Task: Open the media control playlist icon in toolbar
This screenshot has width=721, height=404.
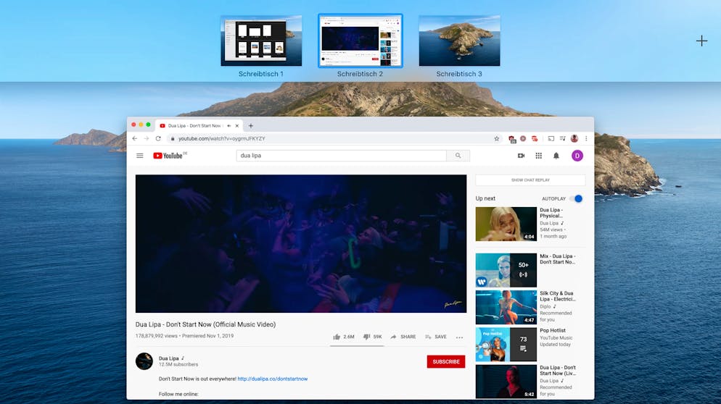Action: tap(562, 138)
